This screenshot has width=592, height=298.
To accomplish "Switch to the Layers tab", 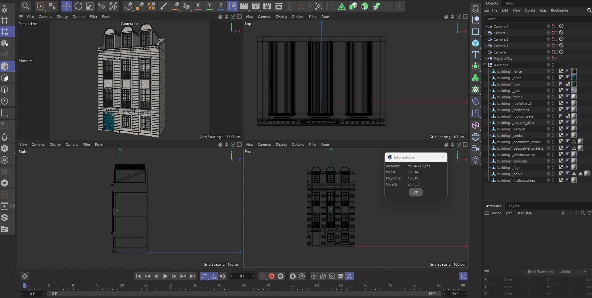I will tap(514, 206).
